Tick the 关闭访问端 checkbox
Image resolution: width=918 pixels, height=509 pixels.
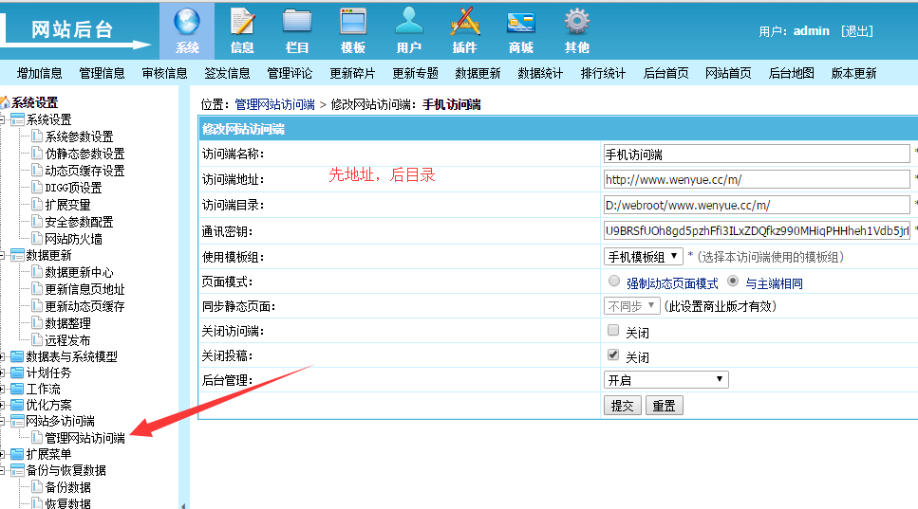(x=613, y=331)
